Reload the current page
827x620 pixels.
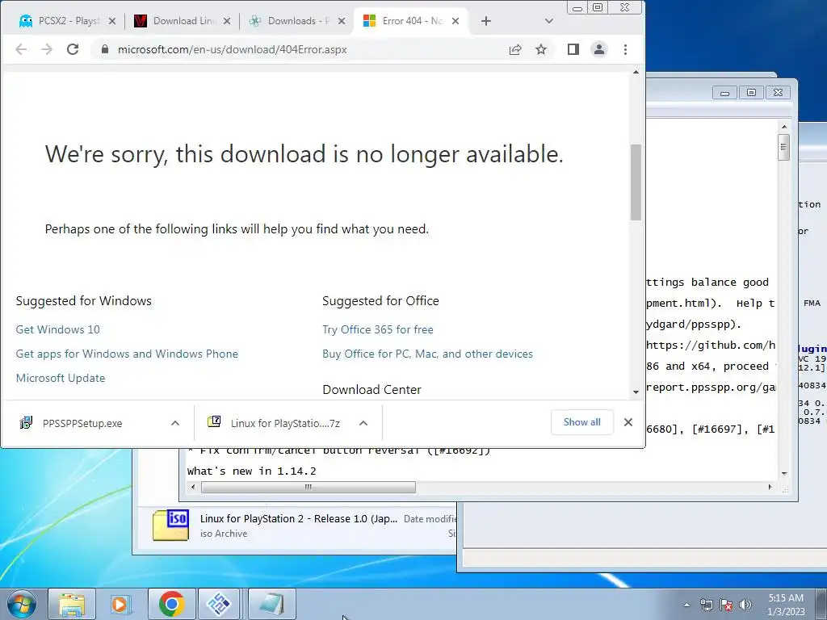[x=73, y=49]
